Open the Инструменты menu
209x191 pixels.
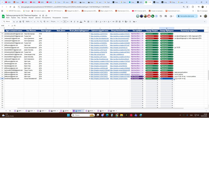tap(46, 18)
